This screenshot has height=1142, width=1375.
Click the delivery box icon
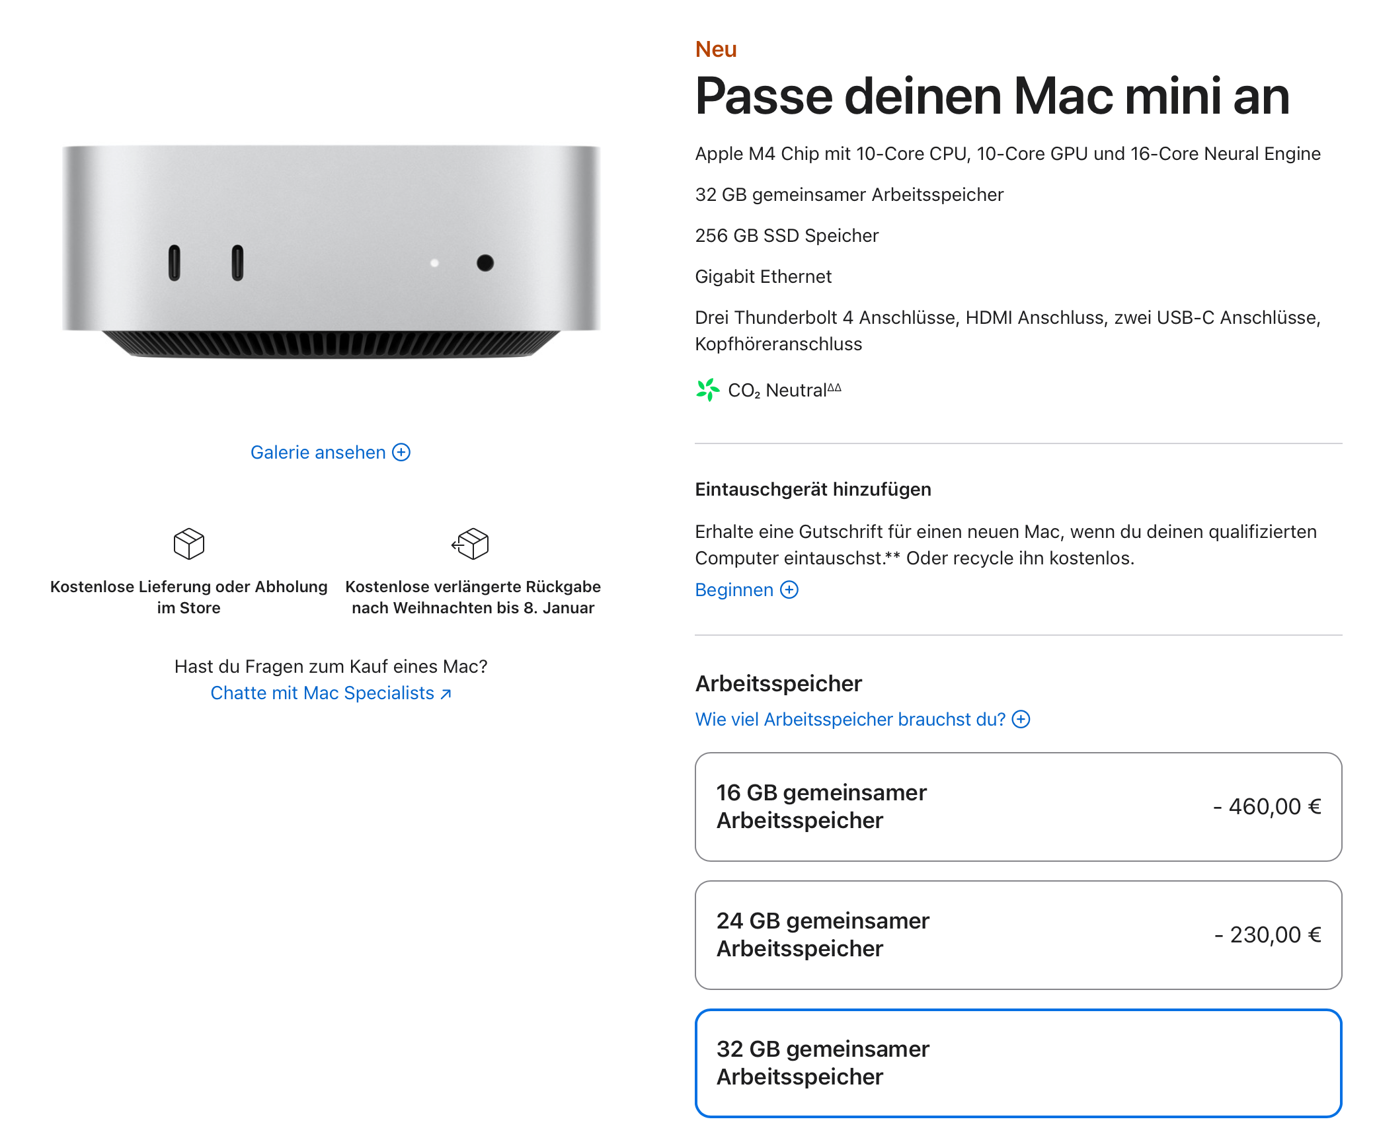pyautogui.click(x=189, y=544)
